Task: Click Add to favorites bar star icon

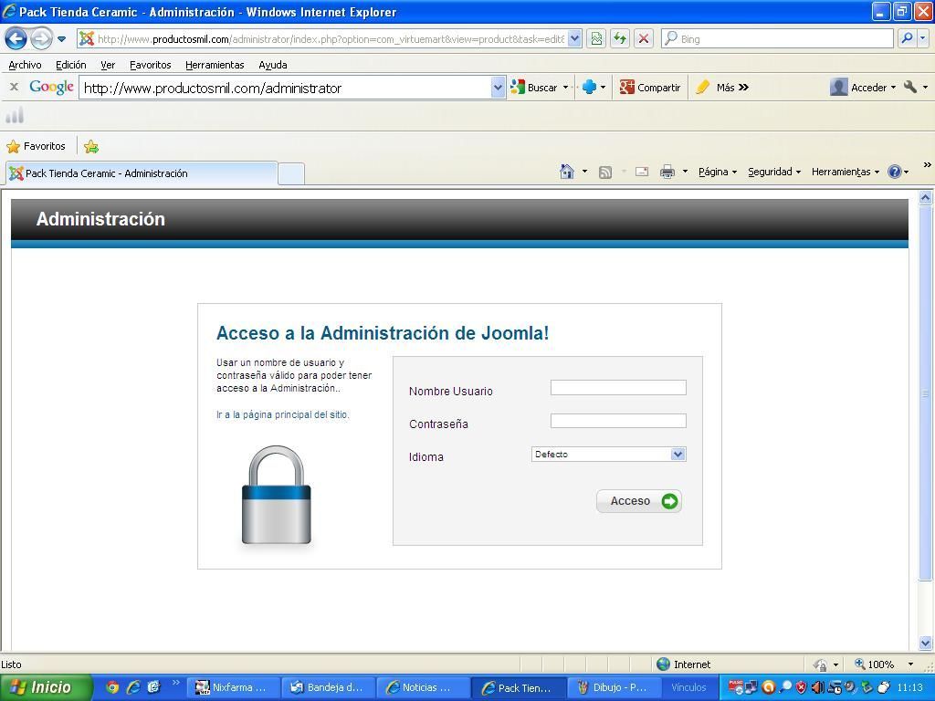Action: (91, 146)
